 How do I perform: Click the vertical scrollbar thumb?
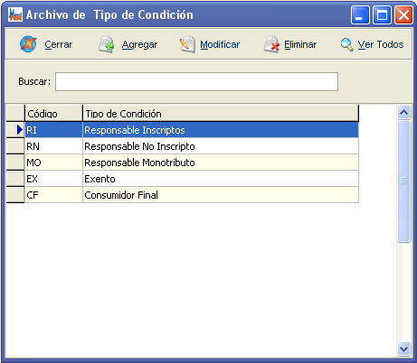tap(403, 181)
